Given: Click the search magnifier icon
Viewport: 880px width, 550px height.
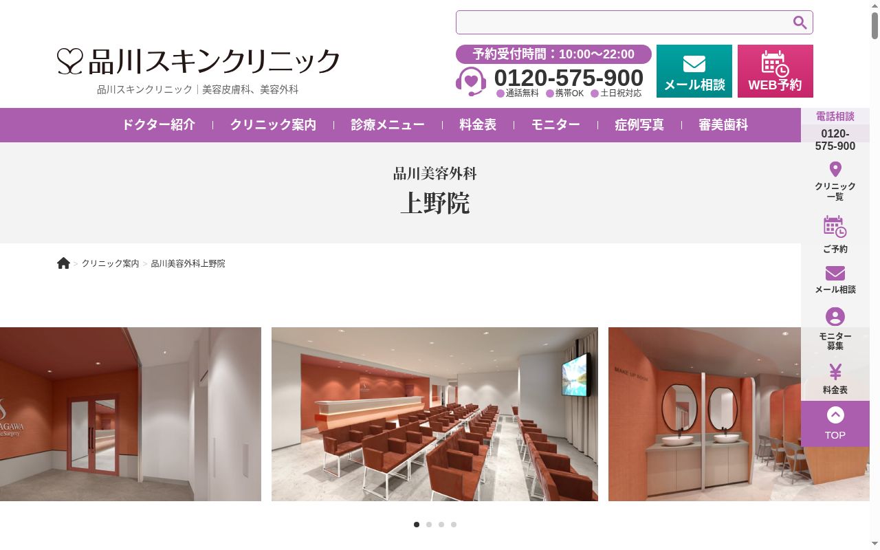Looking at the screenshot, I should [x=800, y=23].
